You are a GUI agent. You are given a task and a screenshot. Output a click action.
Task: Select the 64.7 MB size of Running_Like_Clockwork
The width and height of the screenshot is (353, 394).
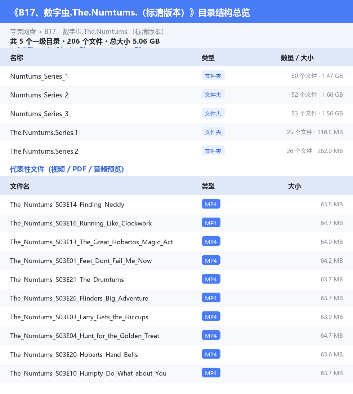tap(332, 223)
